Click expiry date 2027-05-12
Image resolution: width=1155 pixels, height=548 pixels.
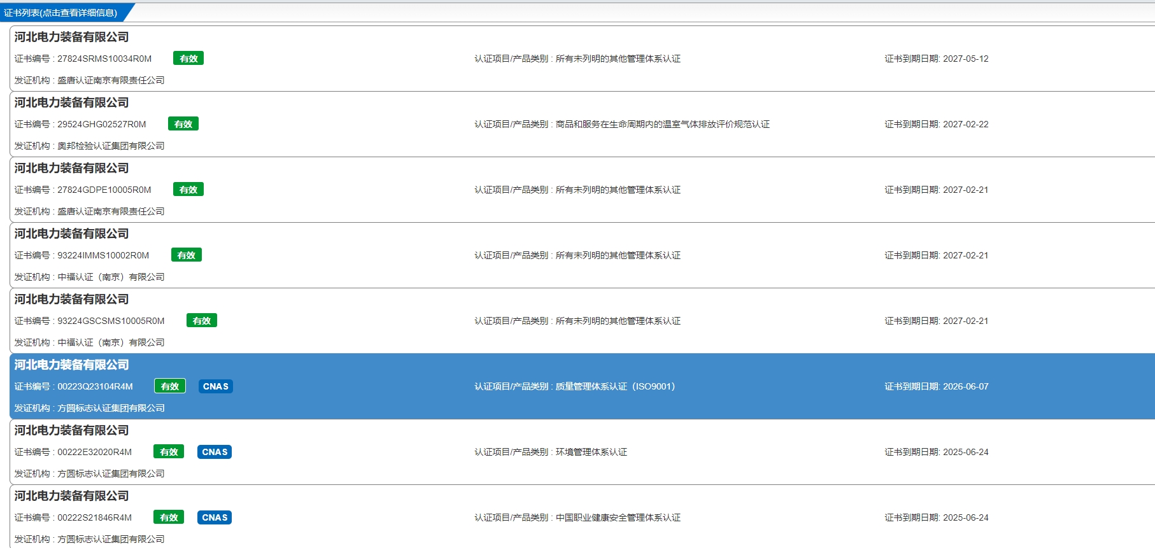point(966,59)
